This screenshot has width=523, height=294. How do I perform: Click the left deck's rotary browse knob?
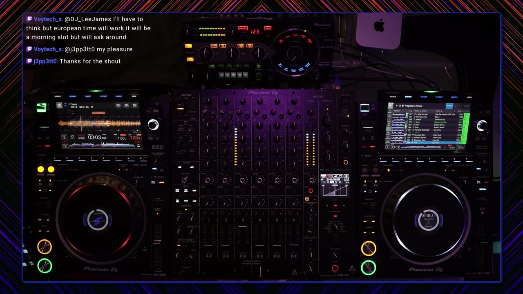pyautogui.click(x=153, y=125)
